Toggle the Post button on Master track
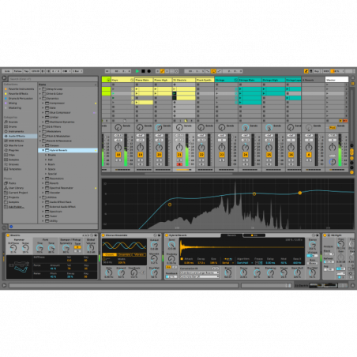The image size is (357, 357). (x=333, y=128)
